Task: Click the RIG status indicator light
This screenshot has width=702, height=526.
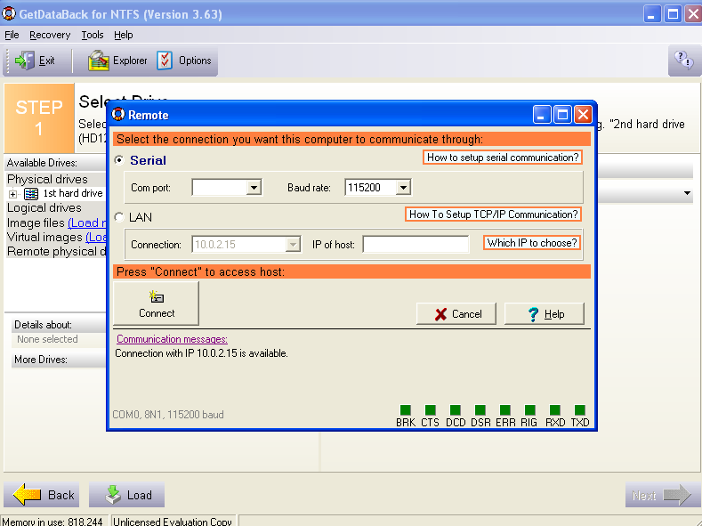Action: coord(530,409)
